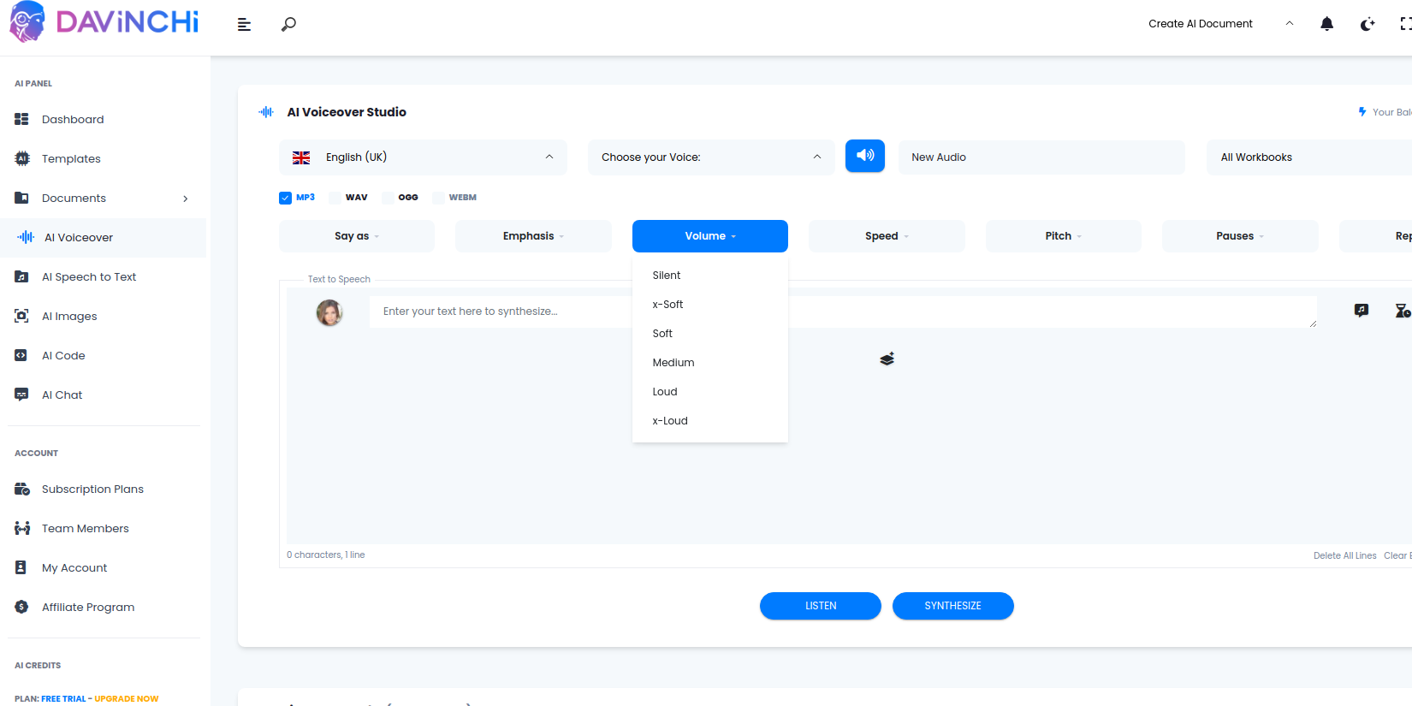Click the blue speaker preview voice icon
Screen dimensions: 1412x706
865,156
